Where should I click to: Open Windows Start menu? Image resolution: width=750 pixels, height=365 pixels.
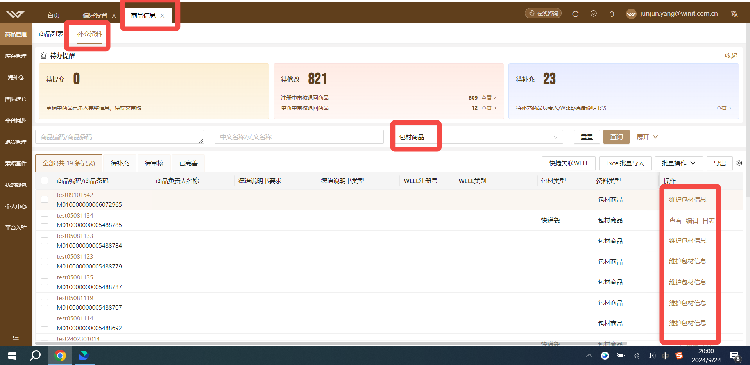(x=12, y=356)
